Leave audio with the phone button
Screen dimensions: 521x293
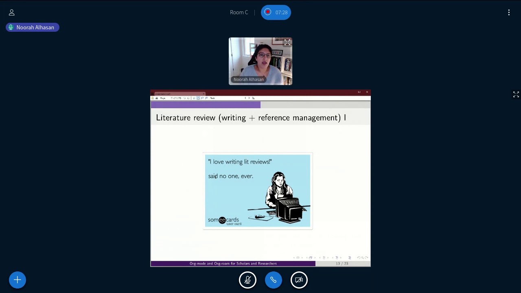coord(273,280)
